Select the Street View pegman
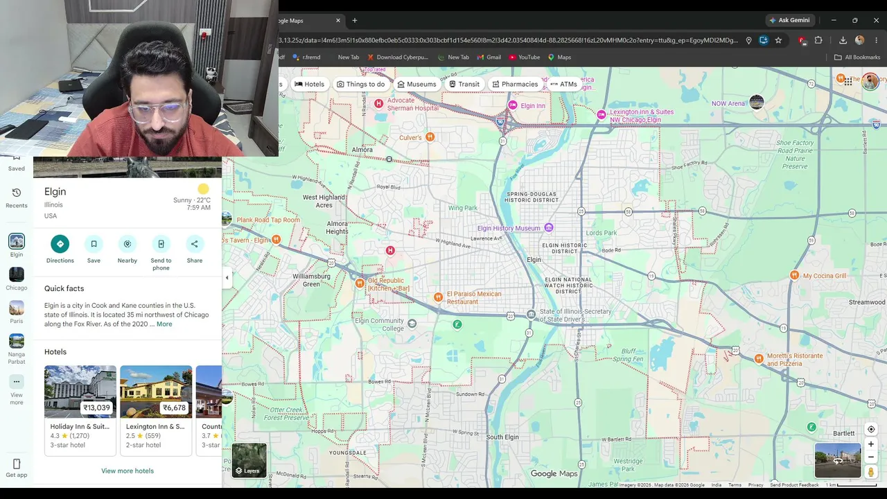The width and height of the screenshot is (887, 499). (871, 472)
